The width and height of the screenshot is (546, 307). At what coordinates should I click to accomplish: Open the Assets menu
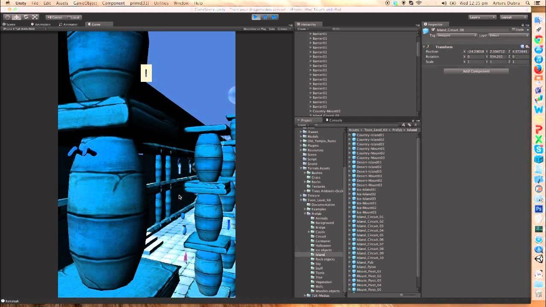pyautogui.click(x=62, y=3)
